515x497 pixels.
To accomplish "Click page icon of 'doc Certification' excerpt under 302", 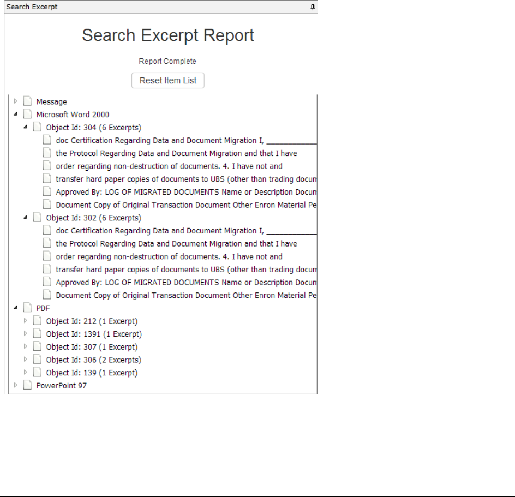I will 47,230.
